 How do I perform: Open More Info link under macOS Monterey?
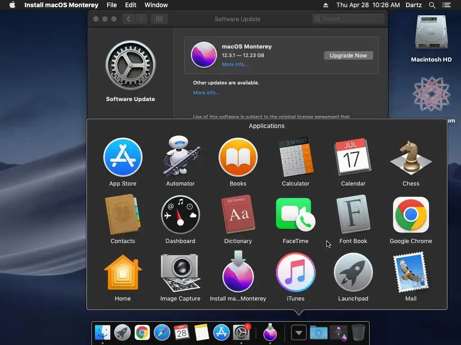235,65
